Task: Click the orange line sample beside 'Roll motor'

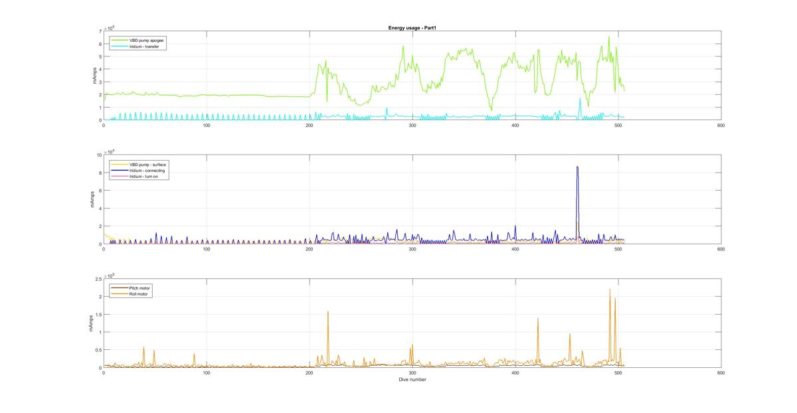Action: tap(120, 294)
